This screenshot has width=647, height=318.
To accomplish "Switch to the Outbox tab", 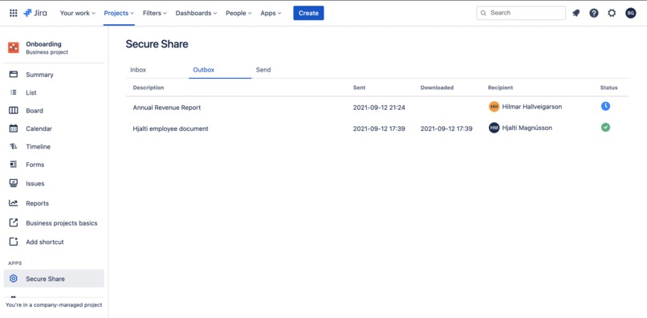I will 204,70.
